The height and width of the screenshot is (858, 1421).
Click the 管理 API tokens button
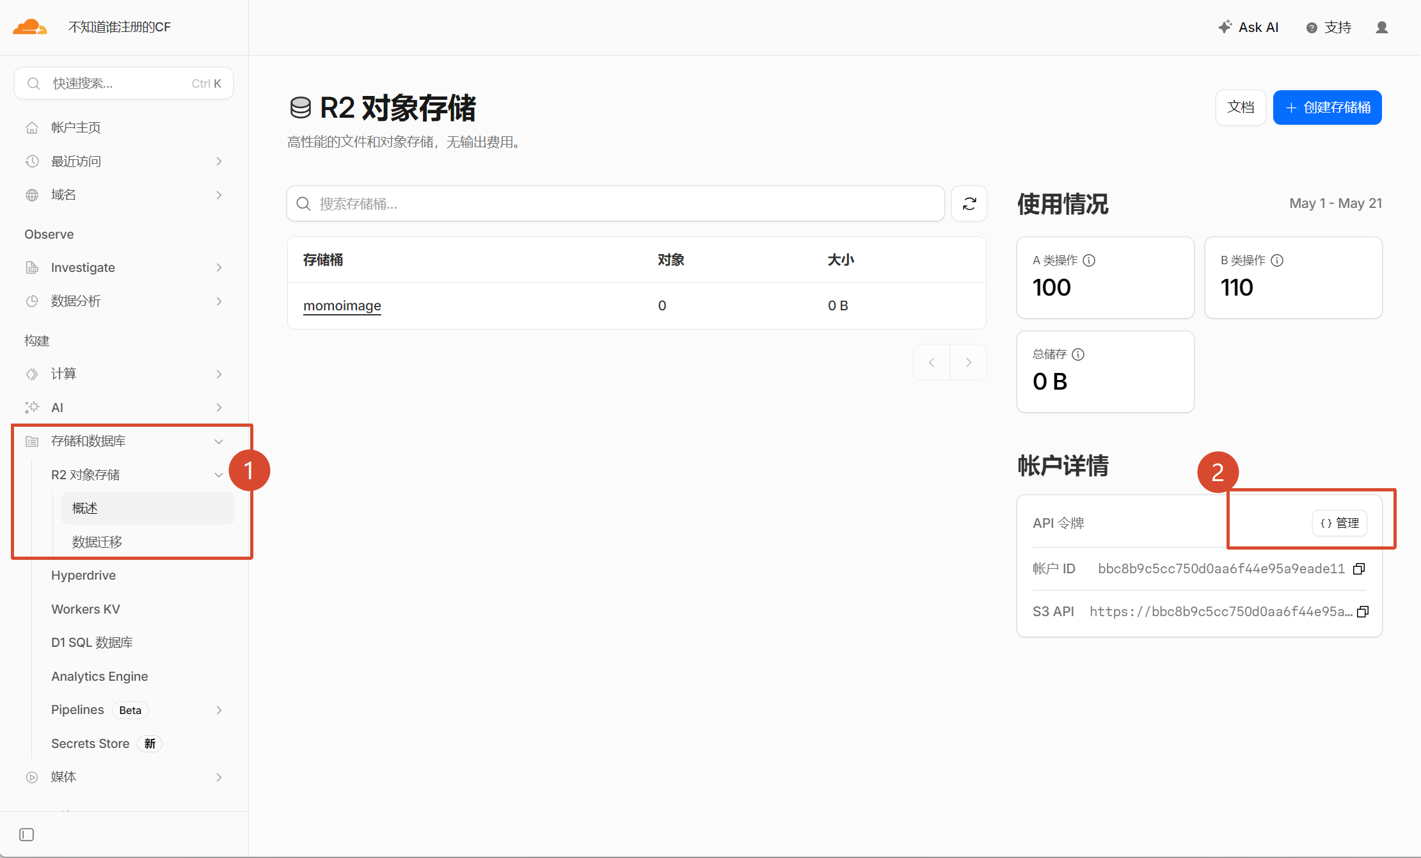point(1340,523)
